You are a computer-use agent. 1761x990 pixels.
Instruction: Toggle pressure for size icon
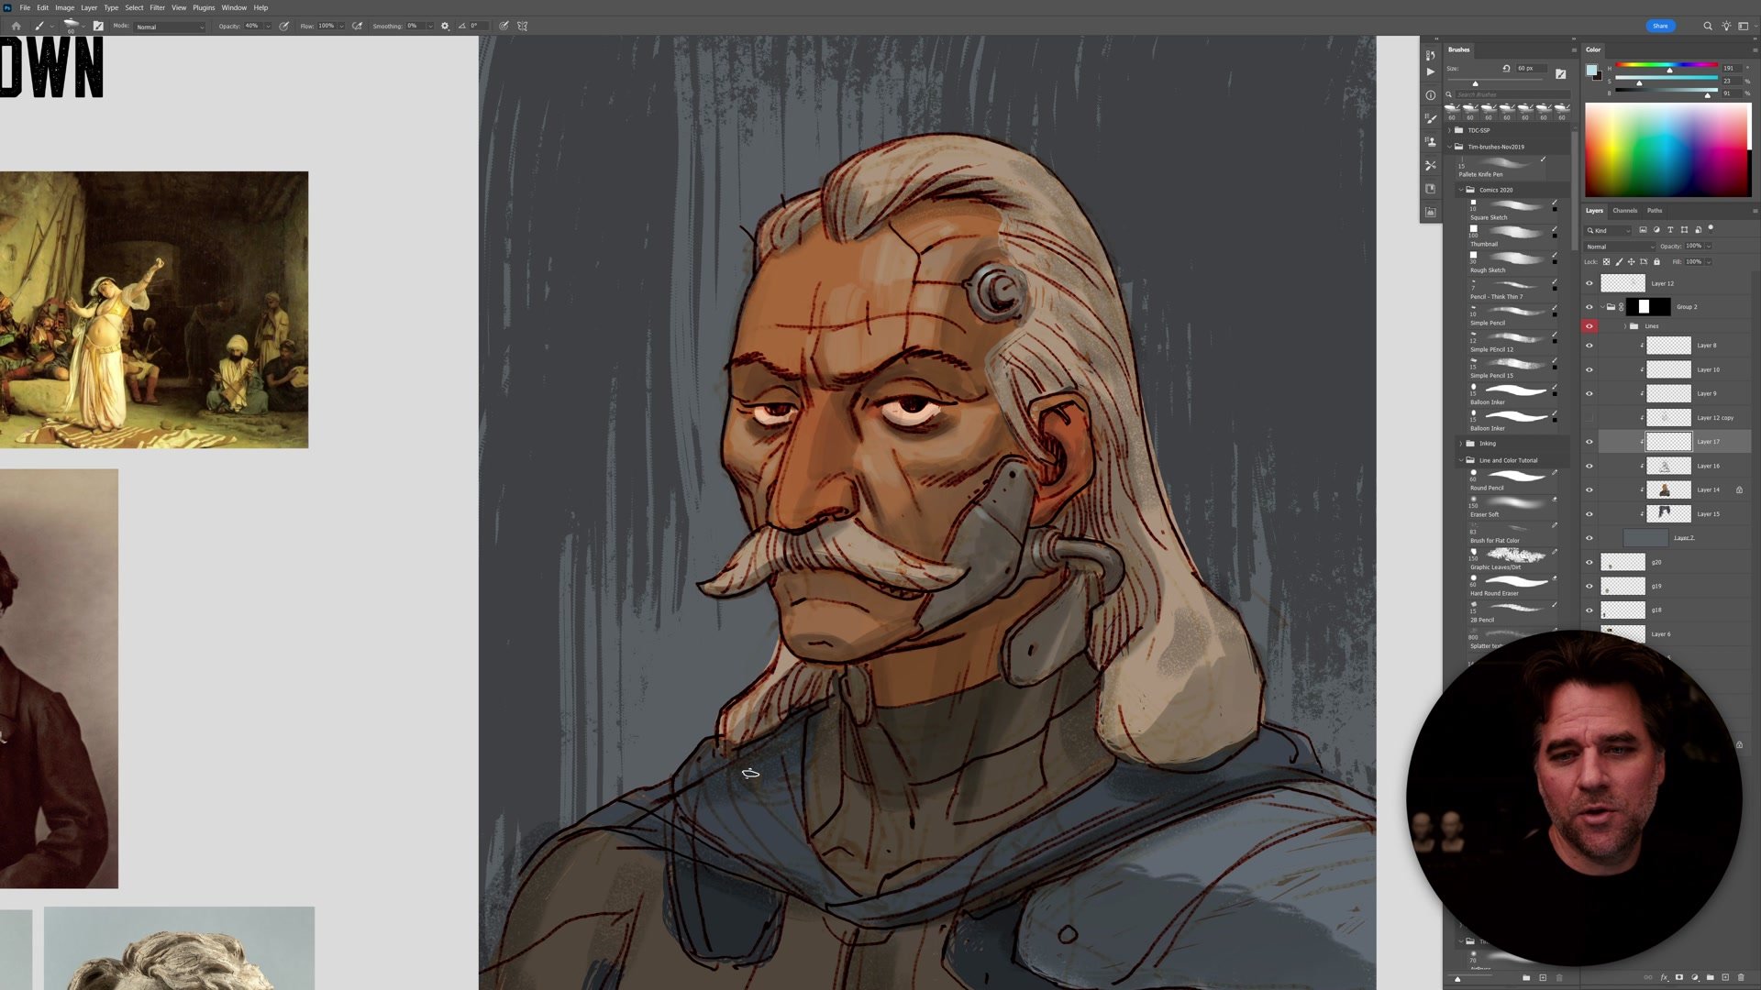[504, 26]
